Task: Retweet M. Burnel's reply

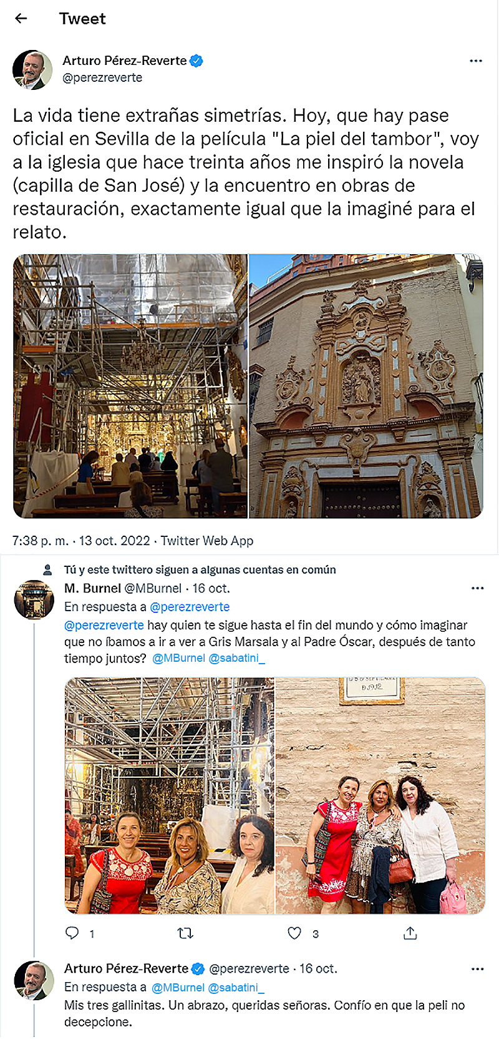Action: 185,933
